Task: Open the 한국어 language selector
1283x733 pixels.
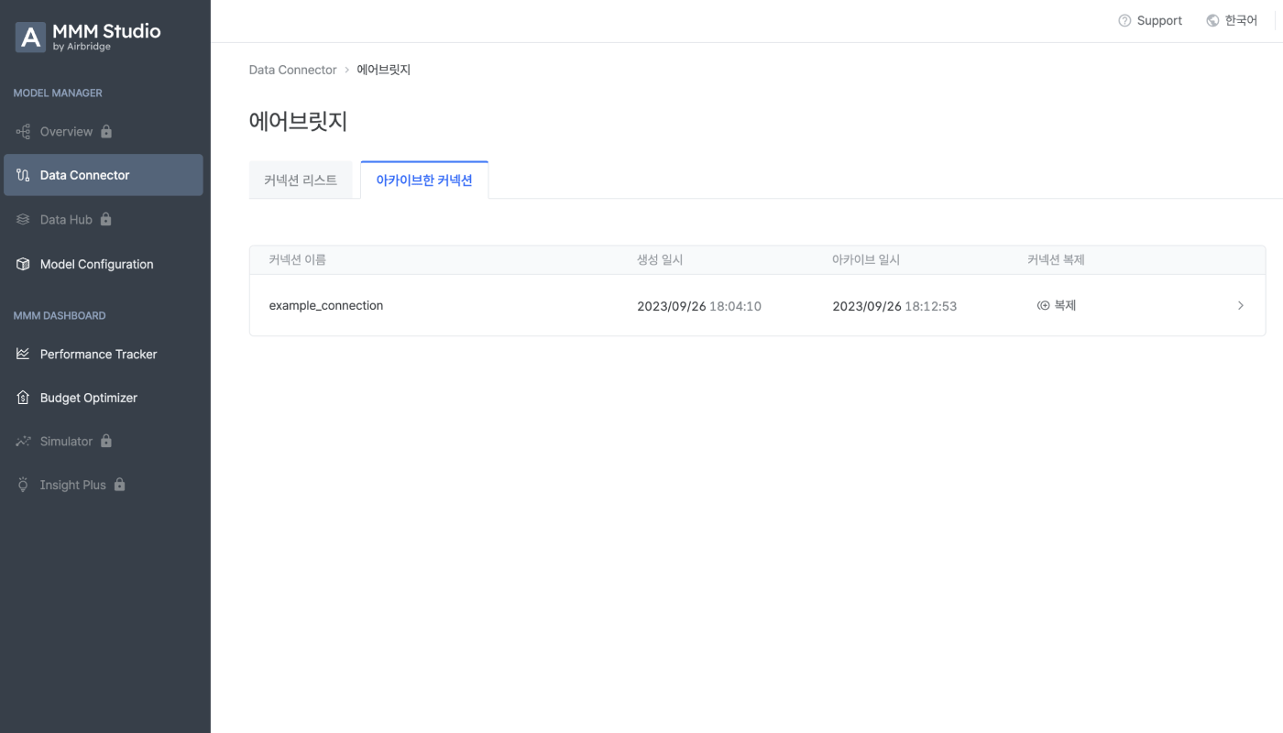Action: (1232, 21)
